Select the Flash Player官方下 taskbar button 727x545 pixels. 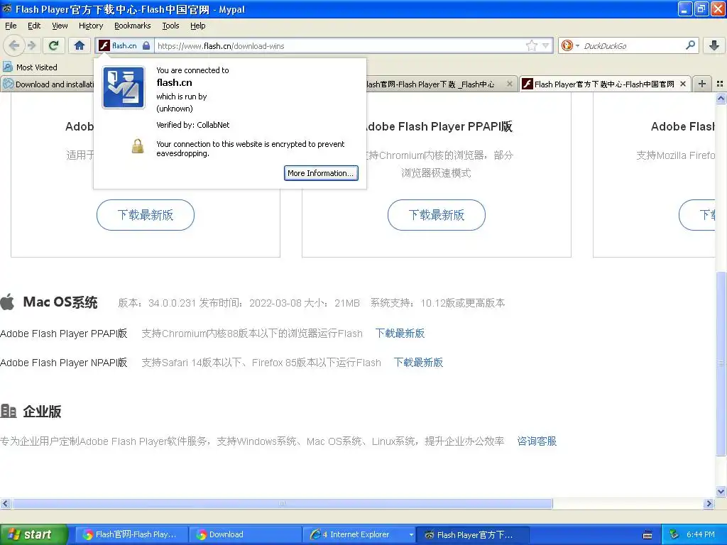tap(473, 535)
